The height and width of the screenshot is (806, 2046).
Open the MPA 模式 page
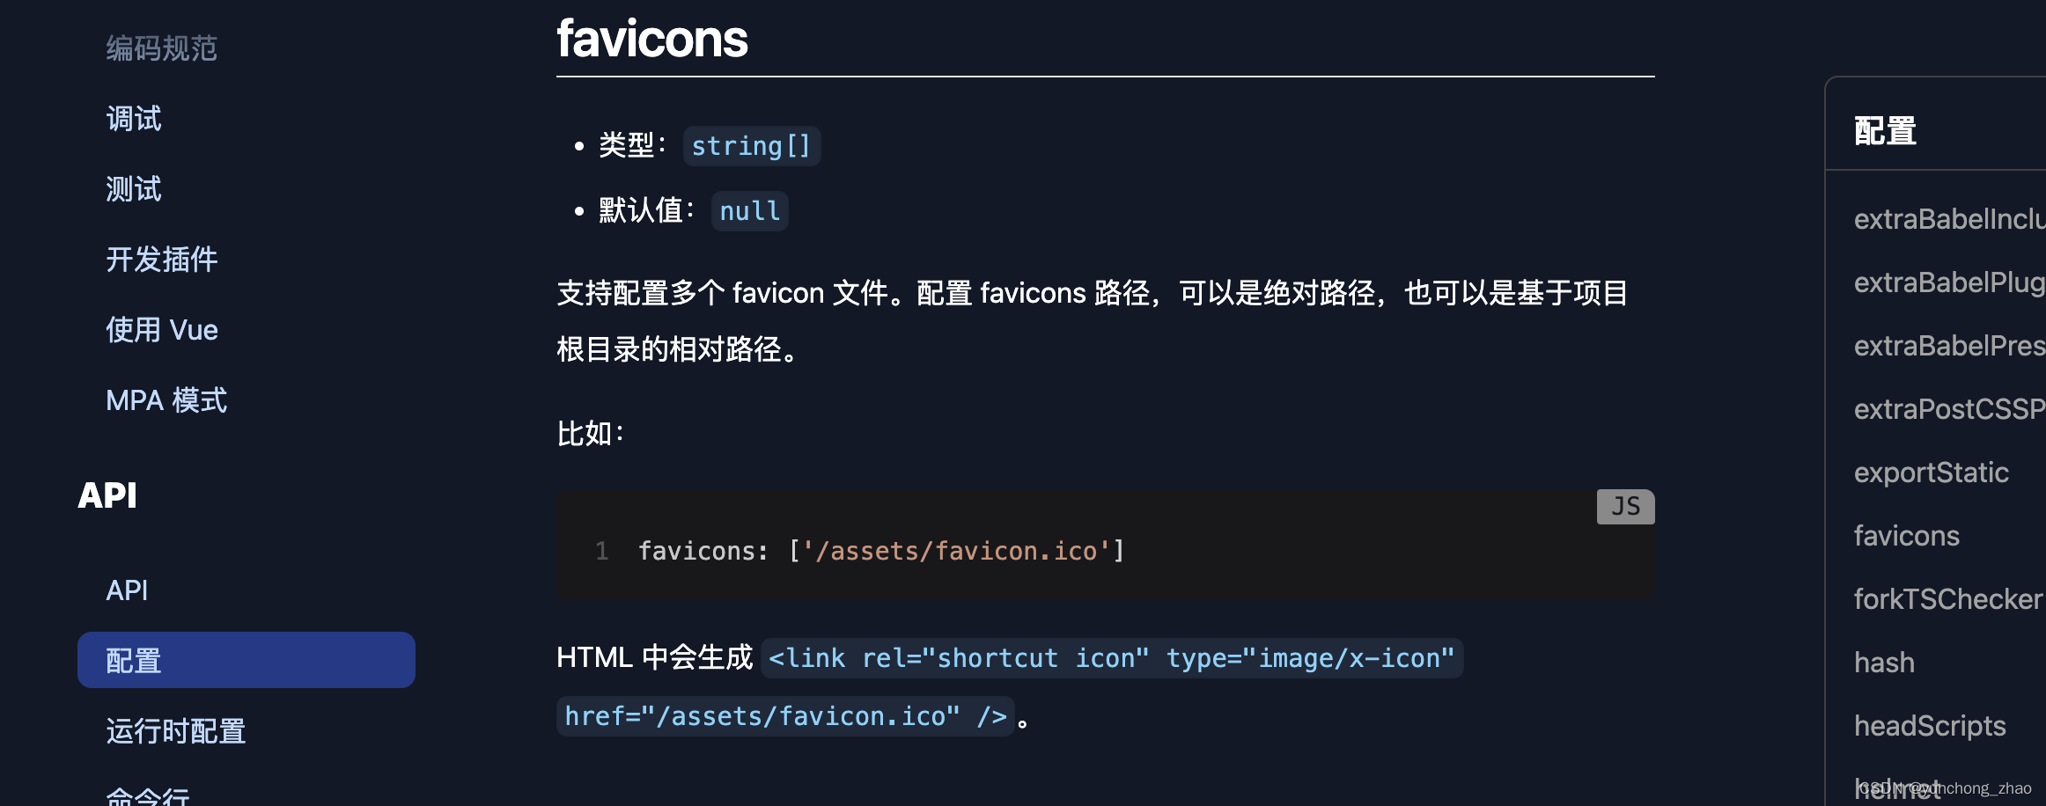pyautogui.click(x=166, y=399)
